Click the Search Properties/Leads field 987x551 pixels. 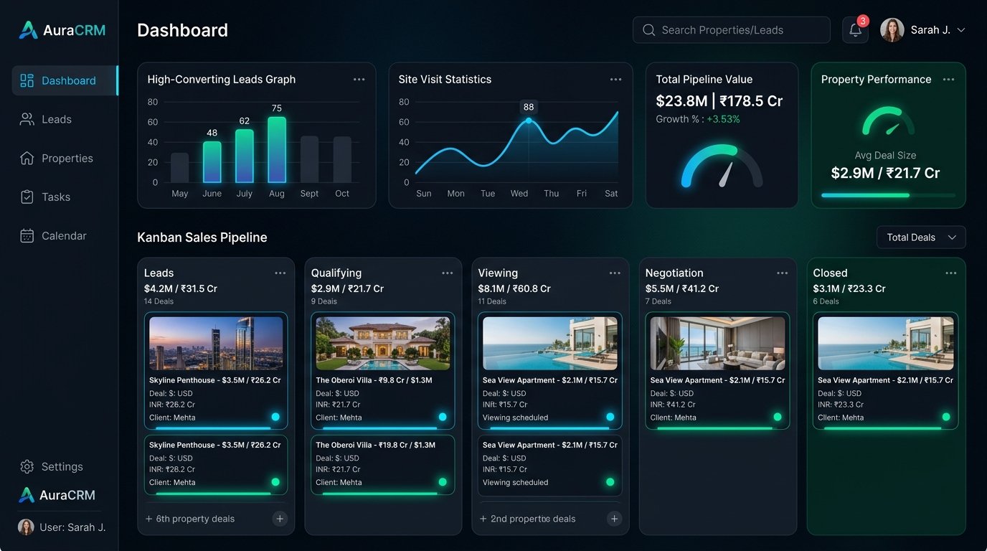click(731, 30)
